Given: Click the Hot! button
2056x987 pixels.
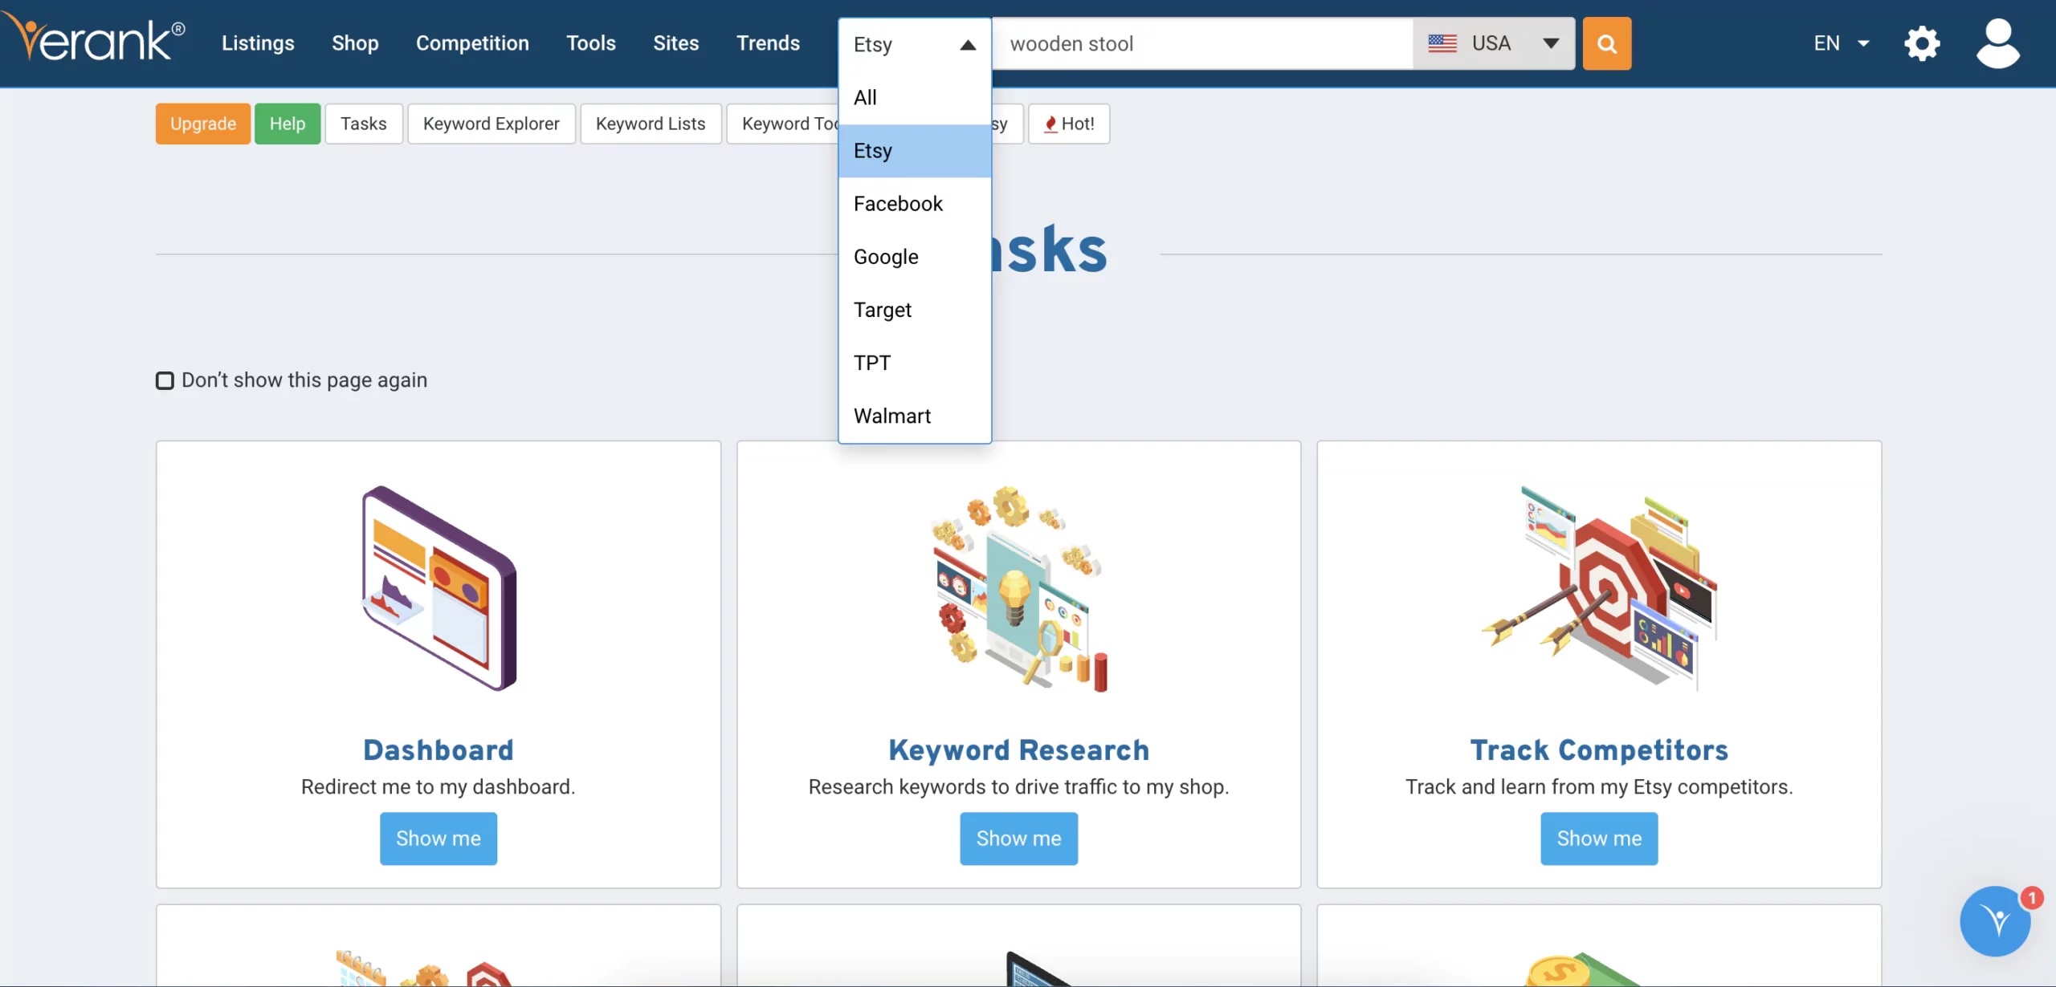Looking at the screenshot, I should (1069, 124).
